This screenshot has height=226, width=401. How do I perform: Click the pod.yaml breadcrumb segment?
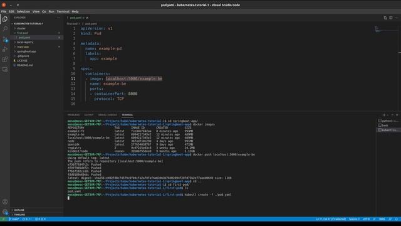[90, 24]
